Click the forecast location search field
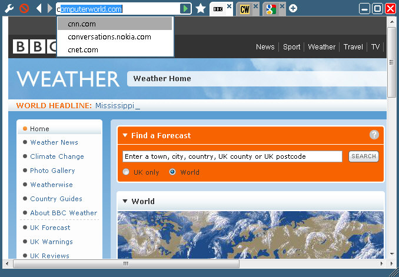 click(232, 156)
